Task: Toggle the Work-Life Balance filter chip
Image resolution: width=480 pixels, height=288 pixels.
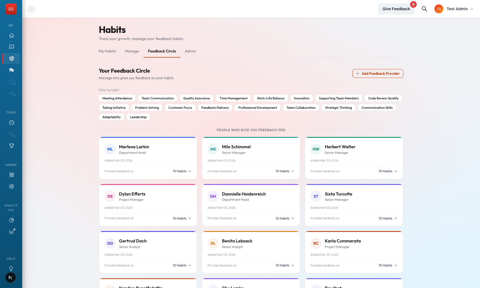Action: (x=270, y=98)
